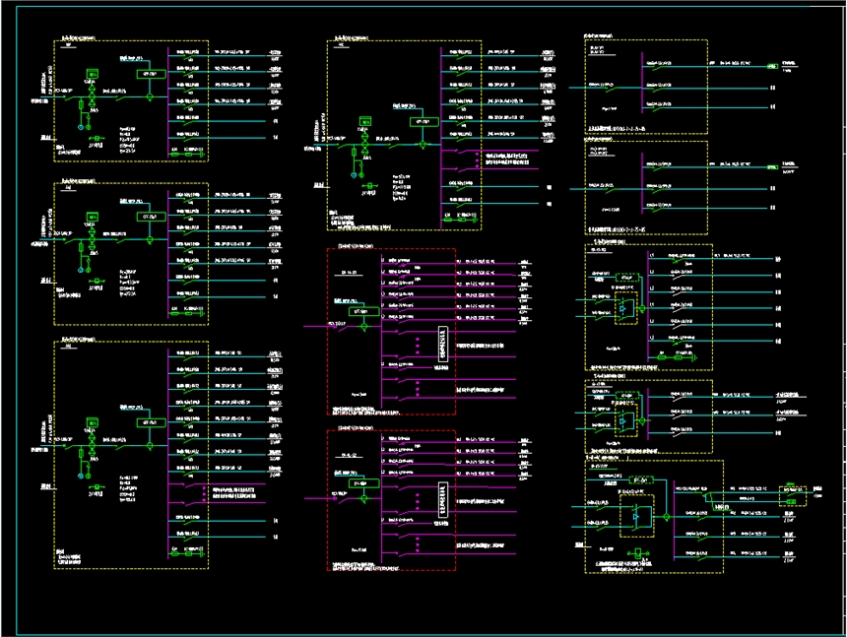
Task: Select green breaker box in top-center panel
Action: (424, 121)
